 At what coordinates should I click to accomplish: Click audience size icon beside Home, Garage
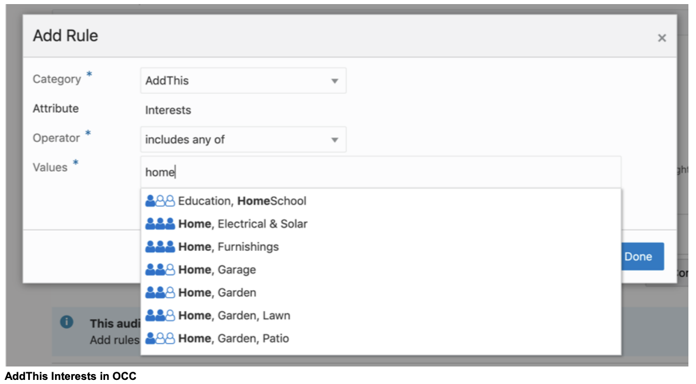click(x=160, y=270)
